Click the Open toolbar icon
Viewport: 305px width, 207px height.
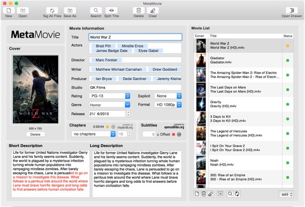(23, 10)
